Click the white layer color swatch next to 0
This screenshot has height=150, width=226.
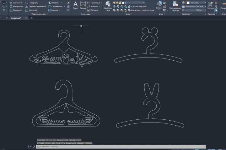[x=123, y=3]
